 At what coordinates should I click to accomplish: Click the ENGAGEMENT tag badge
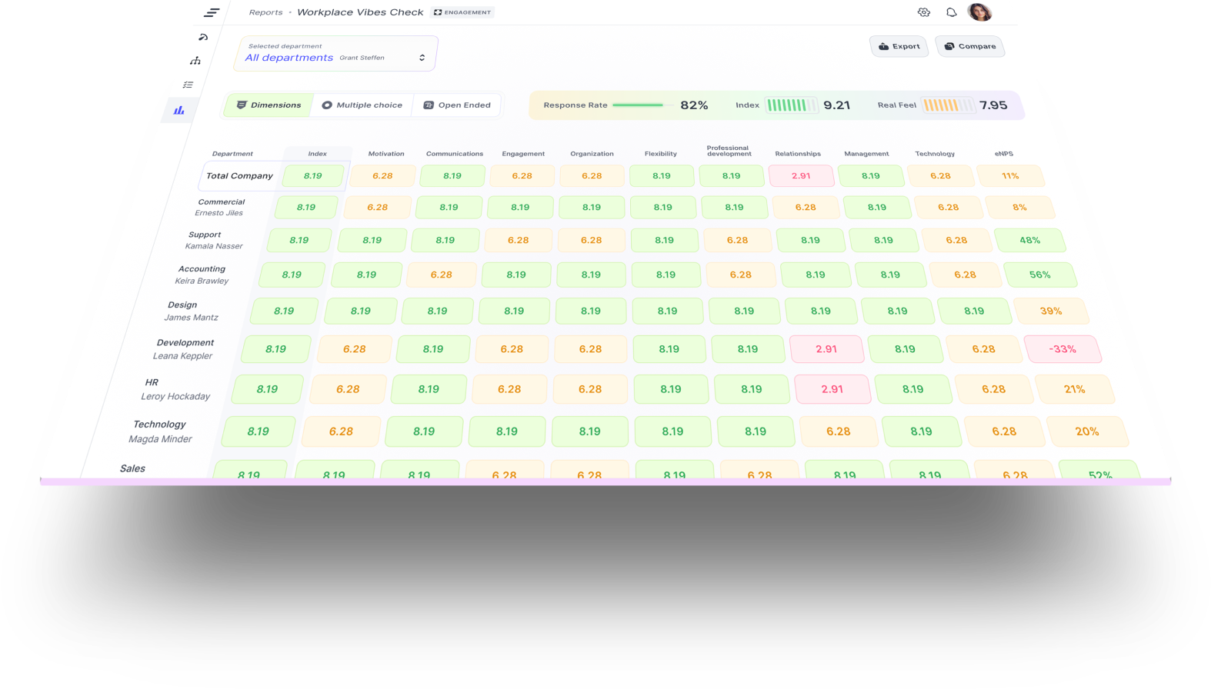[462, 12]
